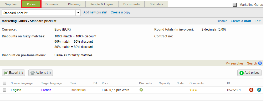
Task: Click the Marketing Gurus supplier icon
Action: [235, 5]
